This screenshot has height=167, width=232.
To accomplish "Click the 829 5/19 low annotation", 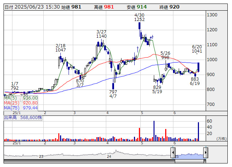I will click(157, 89).
